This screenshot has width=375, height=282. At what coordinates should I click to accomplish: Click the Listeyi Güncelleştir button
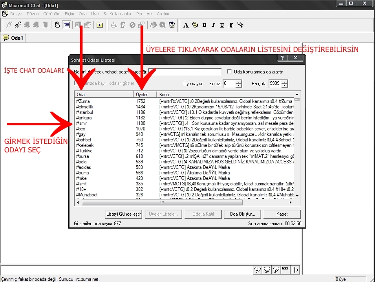click(x=123, y=214)
